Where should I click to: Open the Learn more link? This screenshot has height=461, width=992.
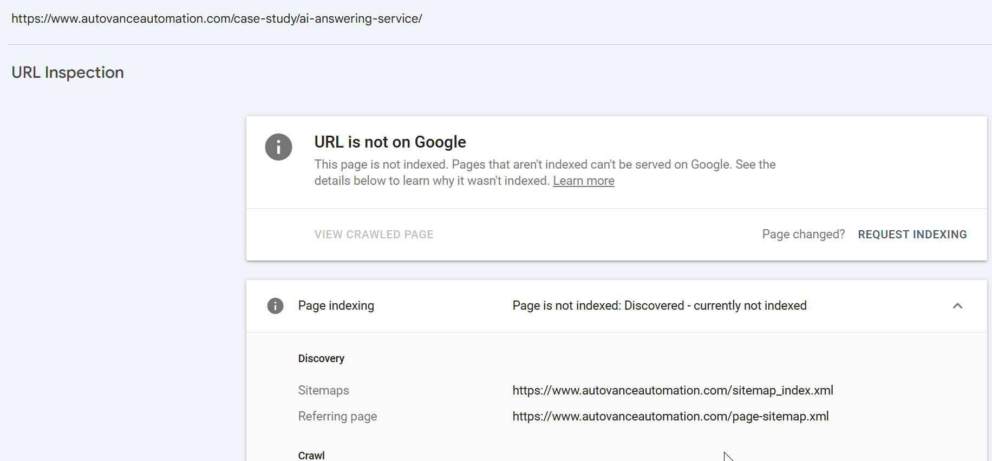coord(583,181)
